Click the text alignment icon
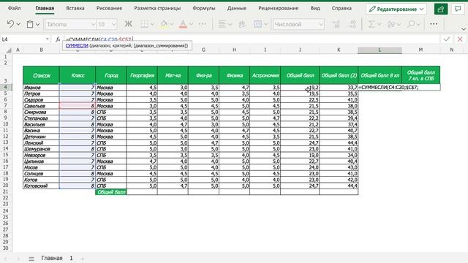The image size is (468, 263). (222, 24)
